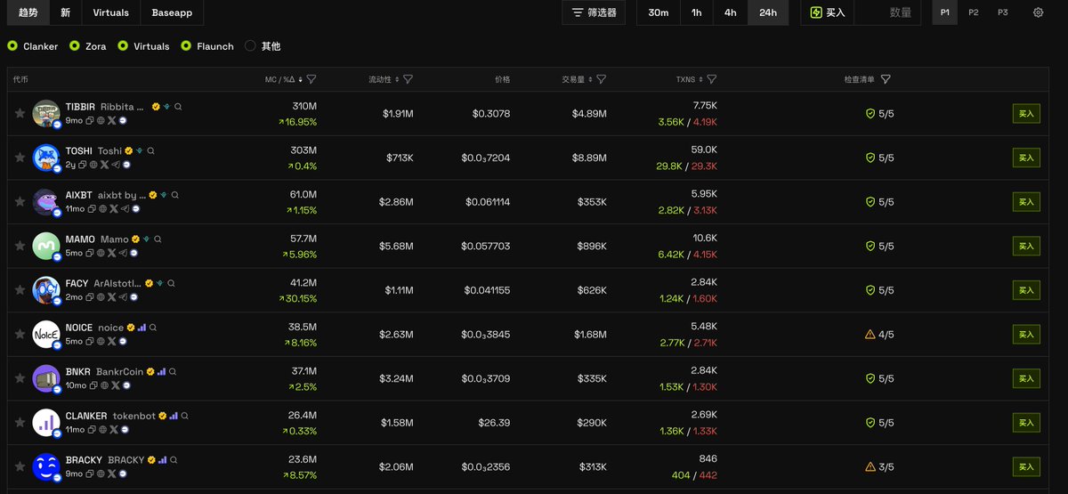Image resolution: width=1068 pixels, height=494 pixels.
Task: Select the P3 preset
Action: coord(1003,12)
